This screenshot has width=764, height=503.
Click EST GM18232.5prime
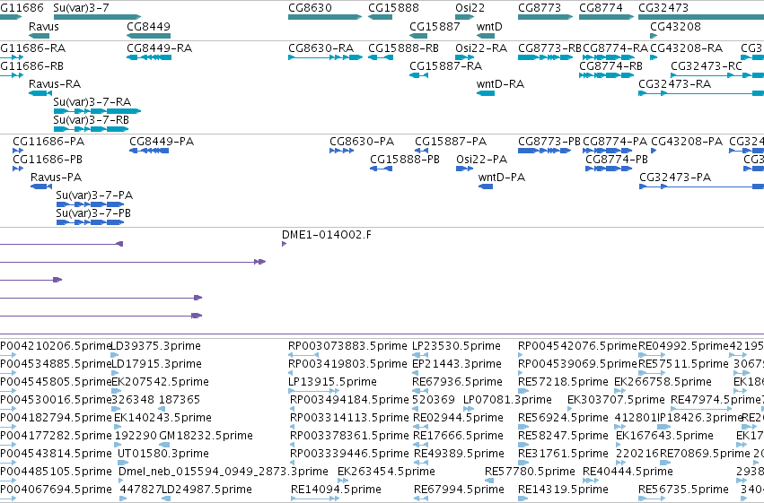point(164,445)
